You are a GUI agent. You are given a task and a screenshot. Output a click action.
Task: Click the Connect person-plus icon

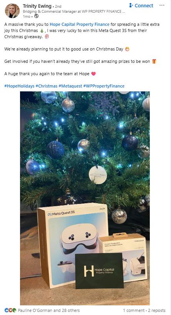131,5
